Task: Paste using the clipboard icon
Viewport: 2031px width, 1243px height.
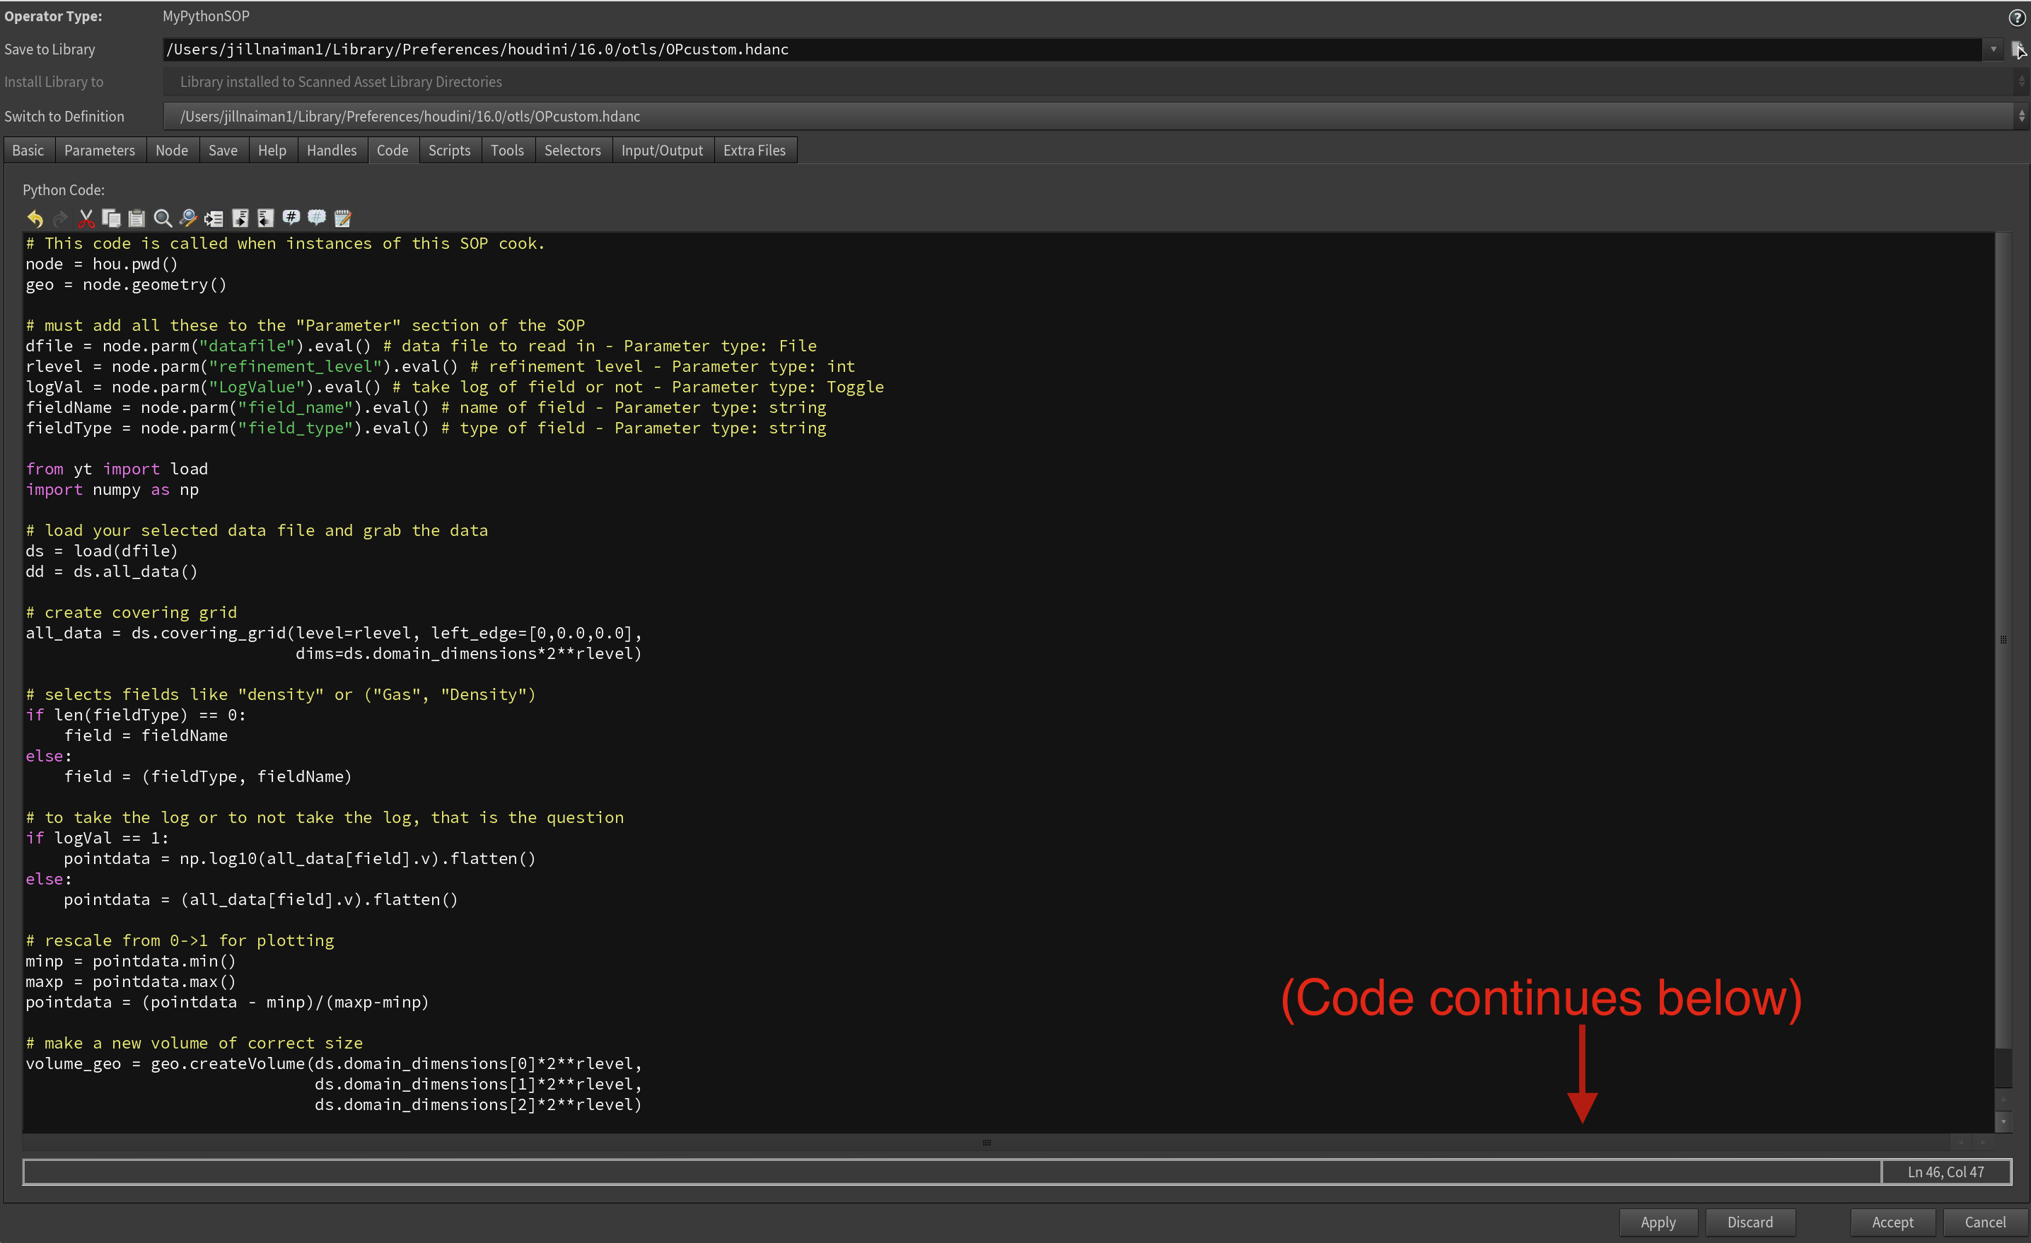Action: (136, 218)
